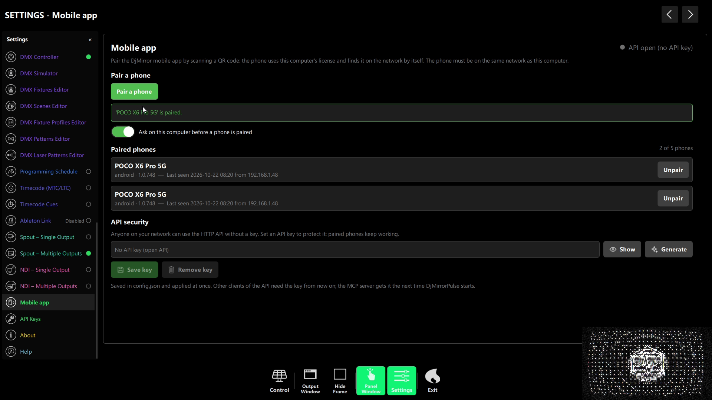Generate a new API key
Image resolution: width=712 pixels, height=400 pixels.
[669, 249]
